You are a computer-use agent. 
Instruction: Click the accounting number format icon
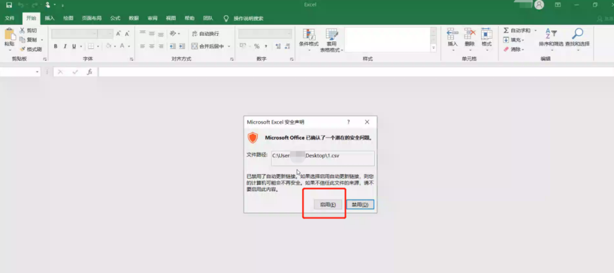pos(242,46)
